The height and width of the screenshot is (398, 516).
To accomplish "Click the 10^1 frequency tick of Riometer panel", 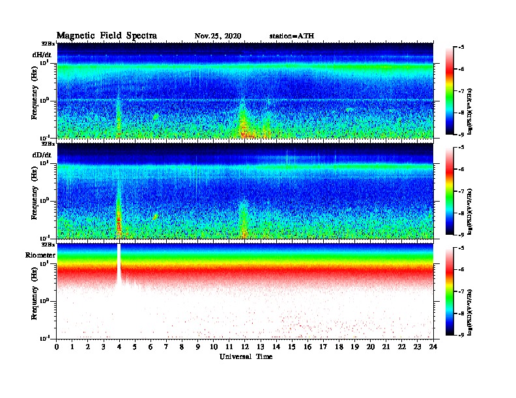I will (x=44, y=263).
